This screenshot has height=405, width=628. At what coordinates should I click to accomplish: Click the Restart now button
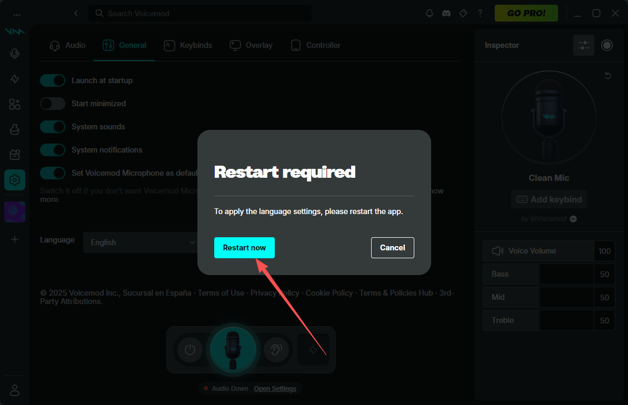[244, 248]
